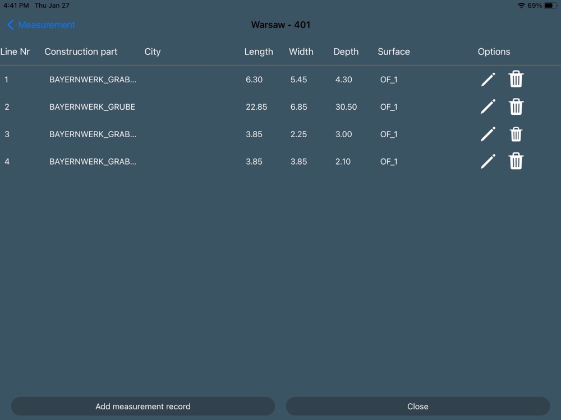Select the Width column header

coord(301,52)
